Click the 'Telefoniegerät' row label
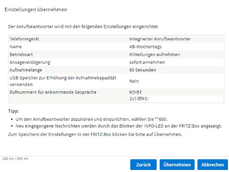The height and width of the screenshot is (172, 229). click(24, 39)
